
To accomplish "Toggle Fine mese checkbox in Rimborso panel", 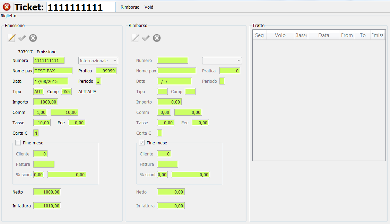I will 142,143.
